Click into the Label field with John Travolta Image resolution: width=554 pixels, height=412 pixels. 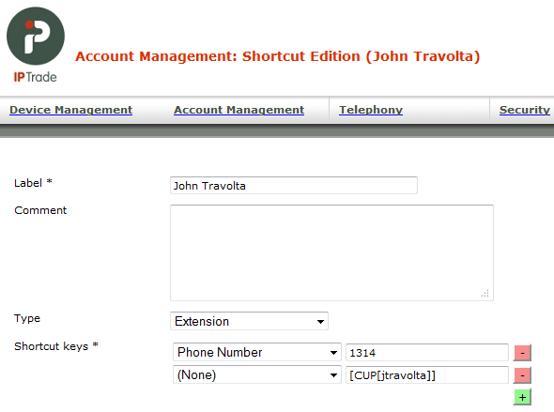pos(294,185)
